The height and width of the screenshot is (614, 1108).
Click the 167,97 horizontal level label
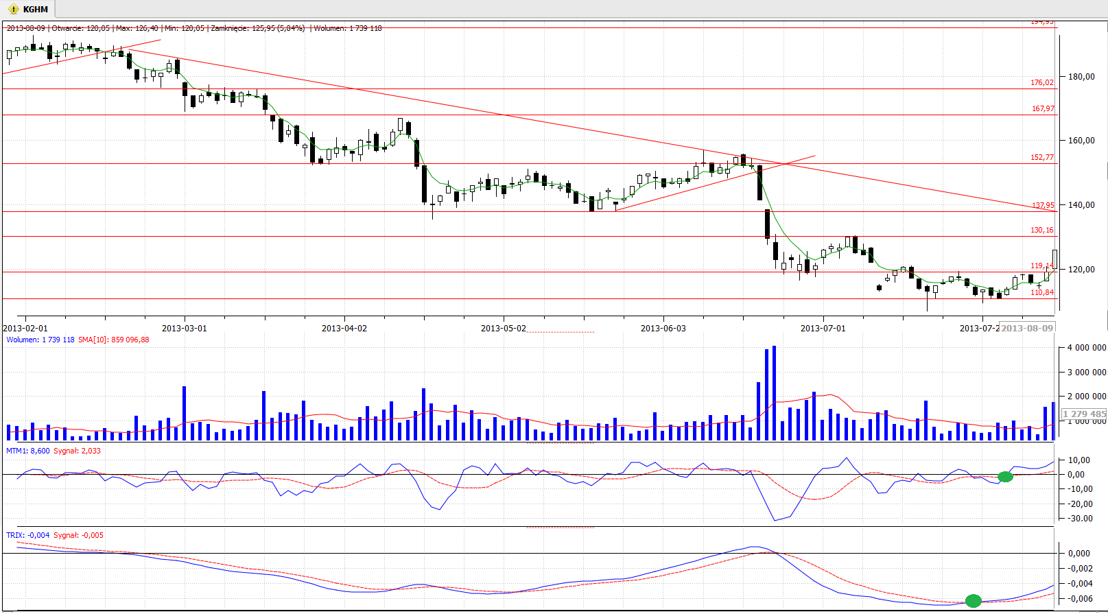(1043, 108)
